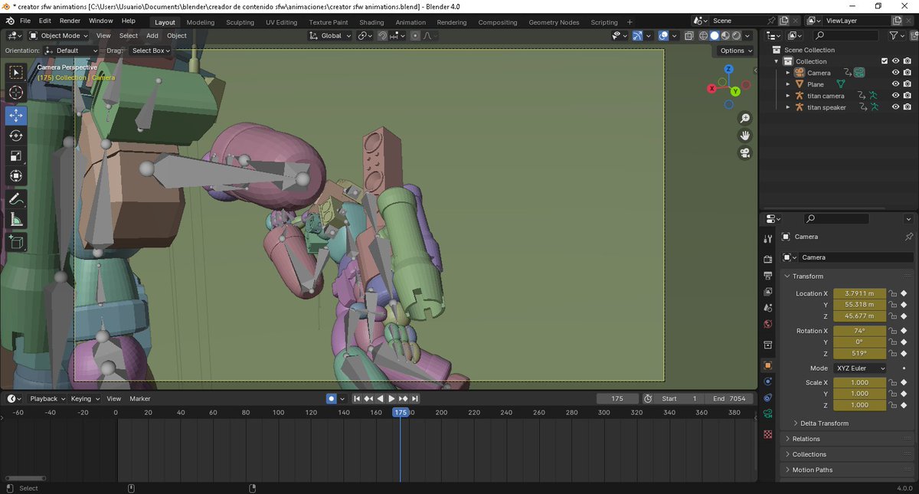Screen dimensions: 919x494
Task: Open the Scene properties tab
Action: point(768,308)
